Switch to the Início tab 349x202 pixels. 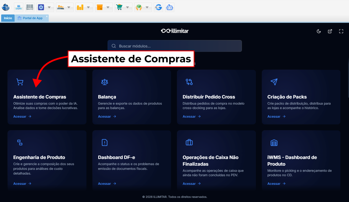click(8, 18)
